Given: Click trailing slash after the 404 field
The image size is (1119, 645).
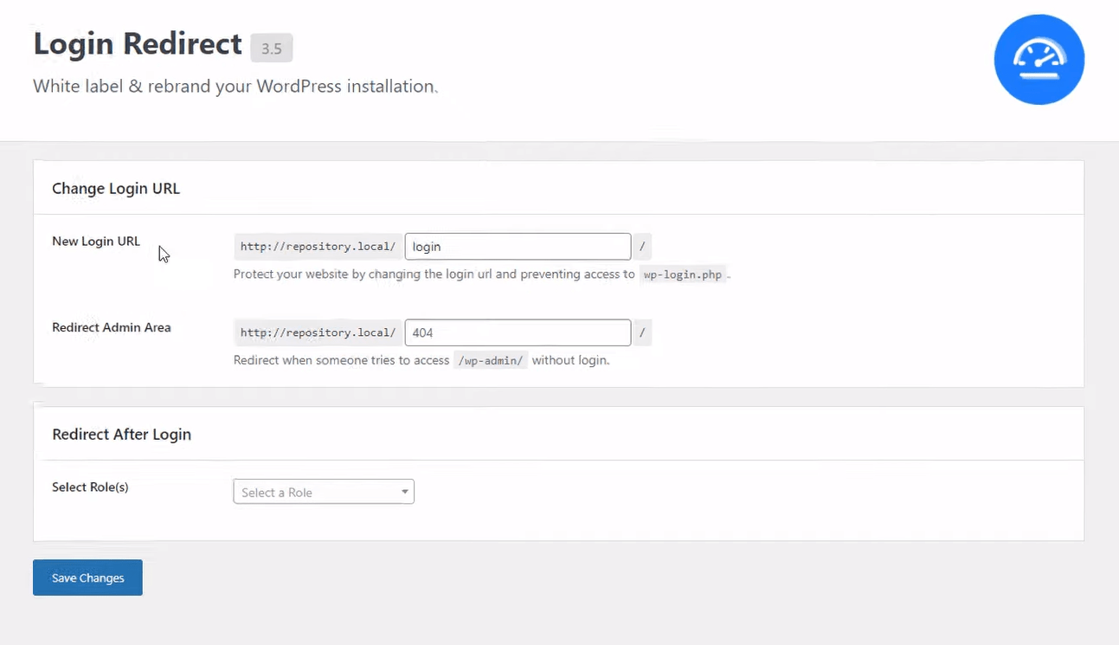Looking at the screenshot, I should click(x=642, y=332).
